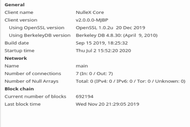Click the Block chain section heading
The image size is (190, 127).
click(x=19, y=89)
